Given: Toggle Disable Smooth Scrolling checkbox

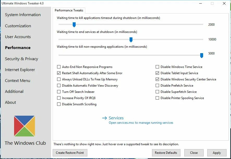Looking at the screenshot, I should coord(59,104).
